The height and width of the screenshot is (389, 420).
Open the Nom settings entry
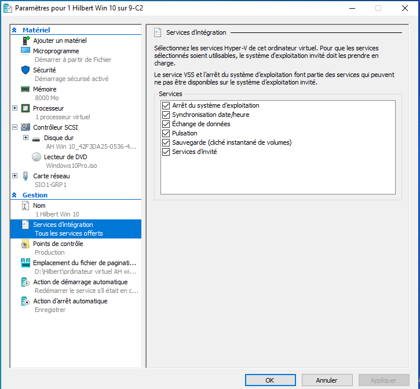(39, 205)
